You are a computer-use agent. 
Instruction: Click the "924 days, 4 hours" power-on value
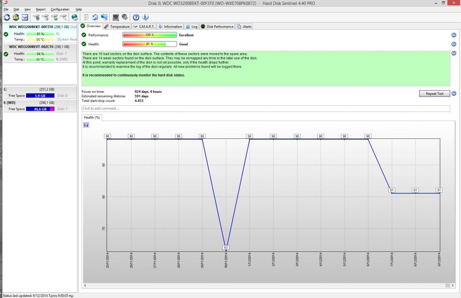tap(148, 92)
